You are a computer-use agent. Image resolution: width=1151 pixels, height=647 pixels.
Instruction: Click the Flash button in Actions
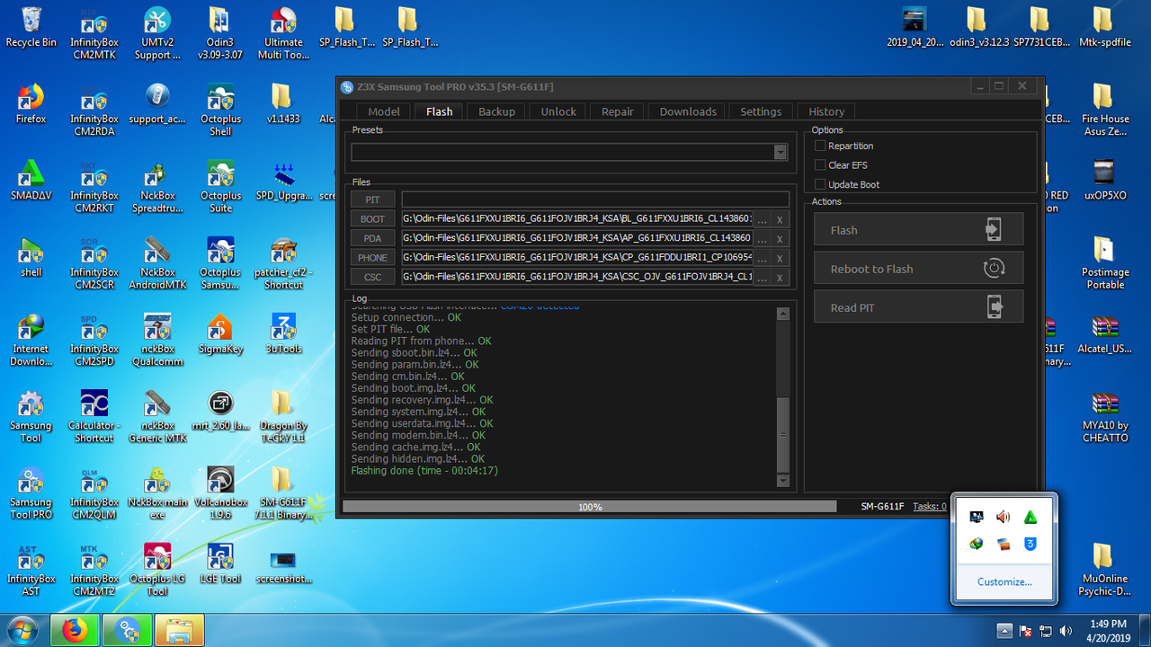click(918, 230)
